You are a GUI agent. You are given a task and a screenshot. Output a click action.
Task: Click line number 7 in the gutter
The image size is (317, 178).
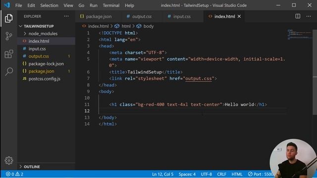pyautogui.click(x=88, y=78)
